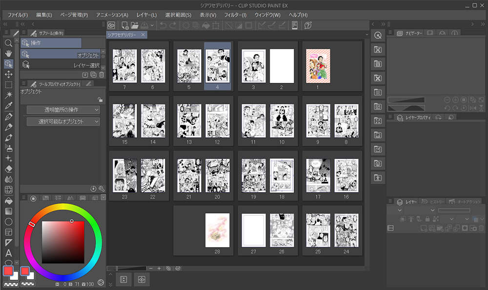The width and height of the screenshot is (488, 290).
Task: Expand hidden color palette tabs arrow
Action: click(x=103, y=197)
